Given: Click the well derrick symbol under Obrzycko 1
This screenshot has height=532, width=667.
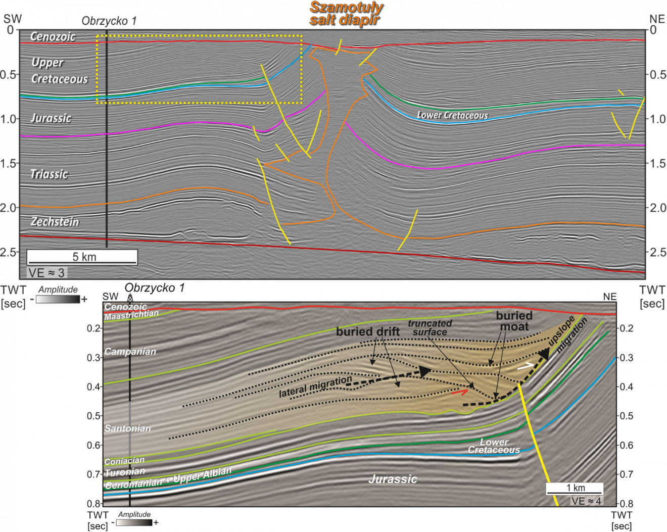Looking at the screenshot, I should (130, 299).
